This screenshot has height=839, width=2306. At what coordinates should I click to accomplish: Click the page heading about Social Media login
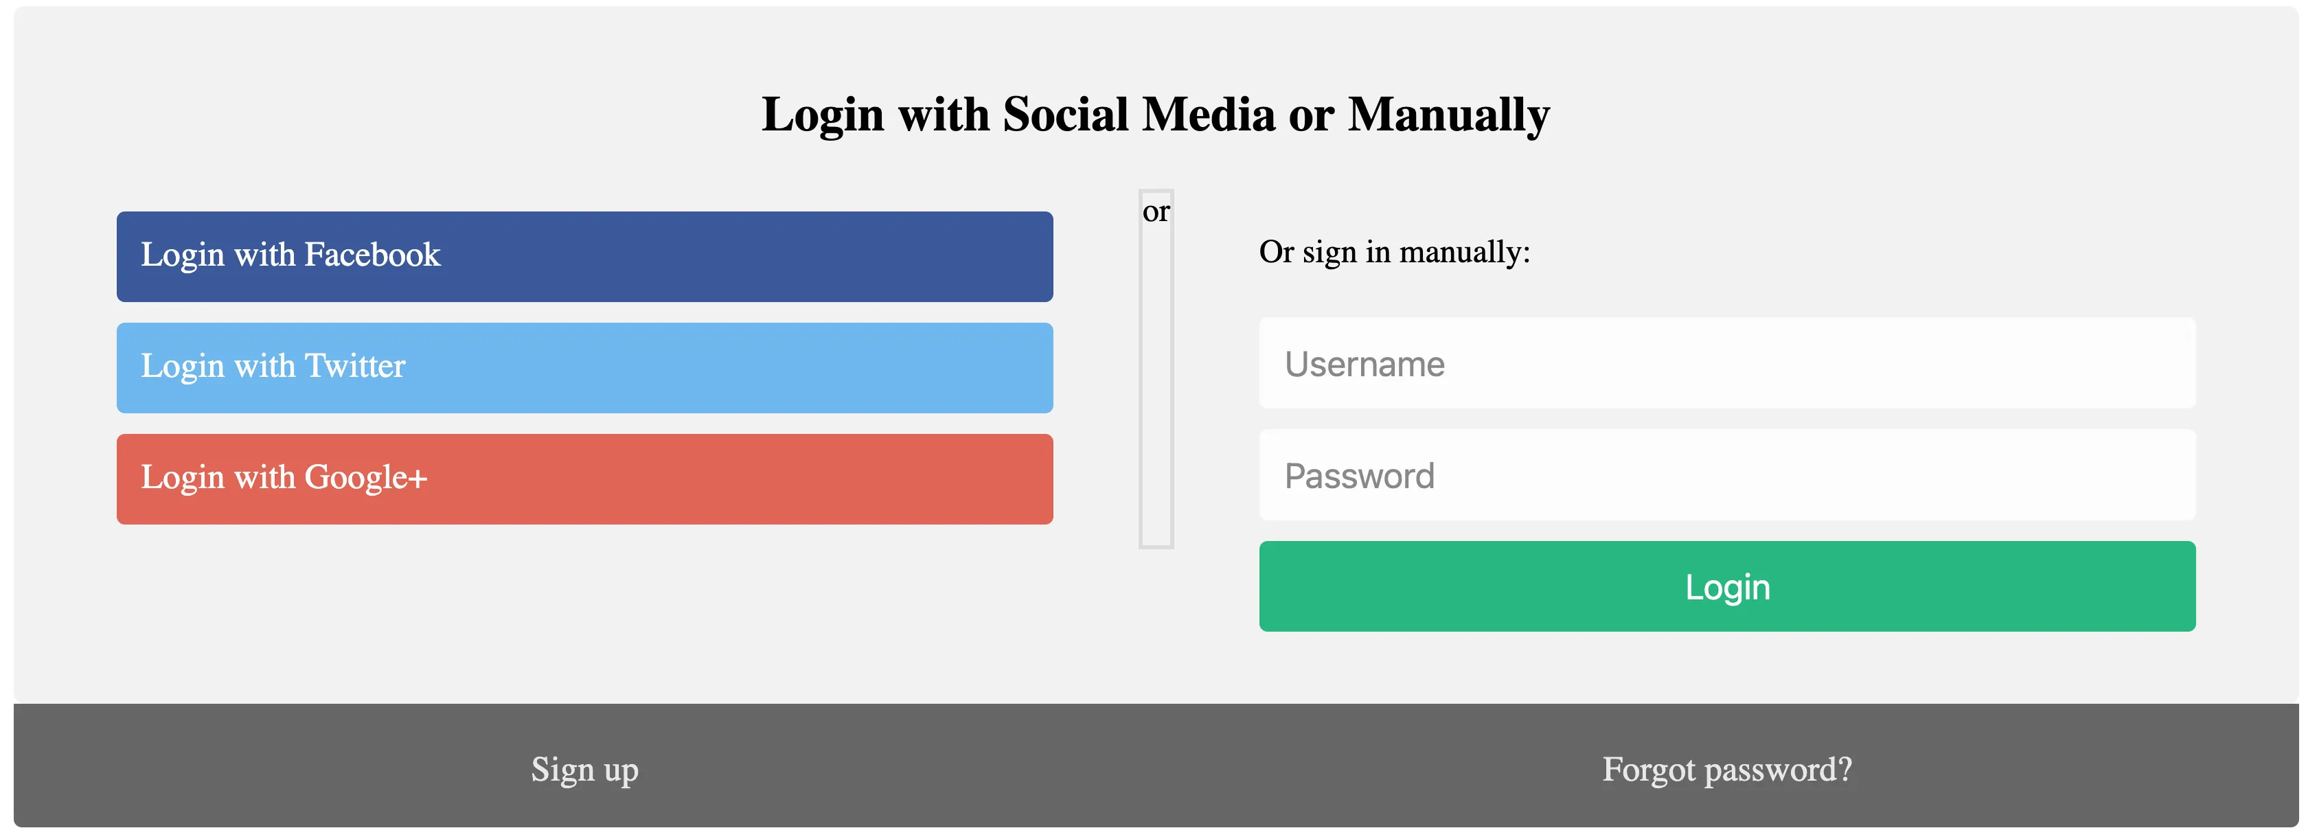click(x=1155, y=115)
